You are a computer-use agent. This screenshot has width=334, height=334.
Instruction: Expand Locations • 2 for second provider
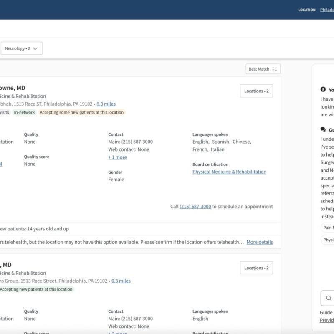pyautogui.click(x=256, y=268)
